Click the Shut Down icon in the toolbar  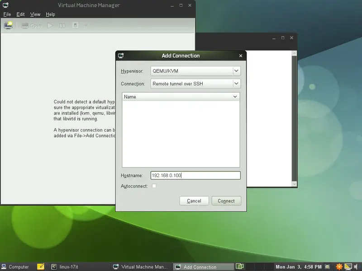(x=75, y=25)
